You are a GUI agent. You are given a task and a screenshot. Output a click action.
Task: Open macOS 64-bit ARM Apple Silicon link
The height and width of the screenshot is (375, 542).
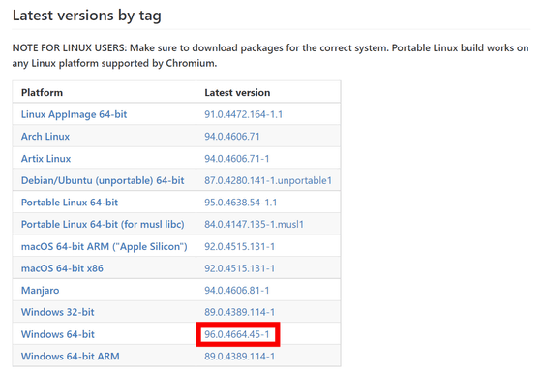(x=105, y=247)
